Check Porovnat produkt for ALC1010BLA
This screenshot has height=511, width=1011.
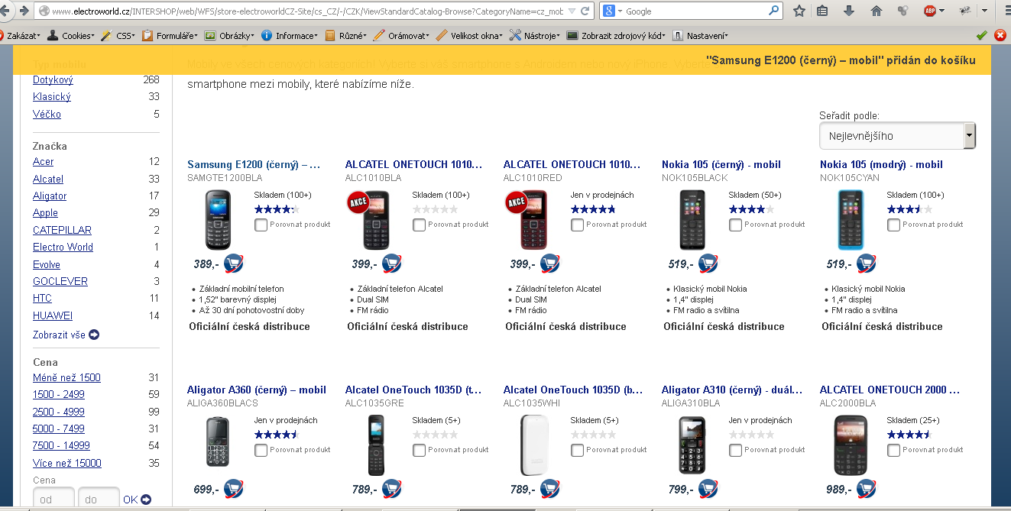[x=419, y=225]
